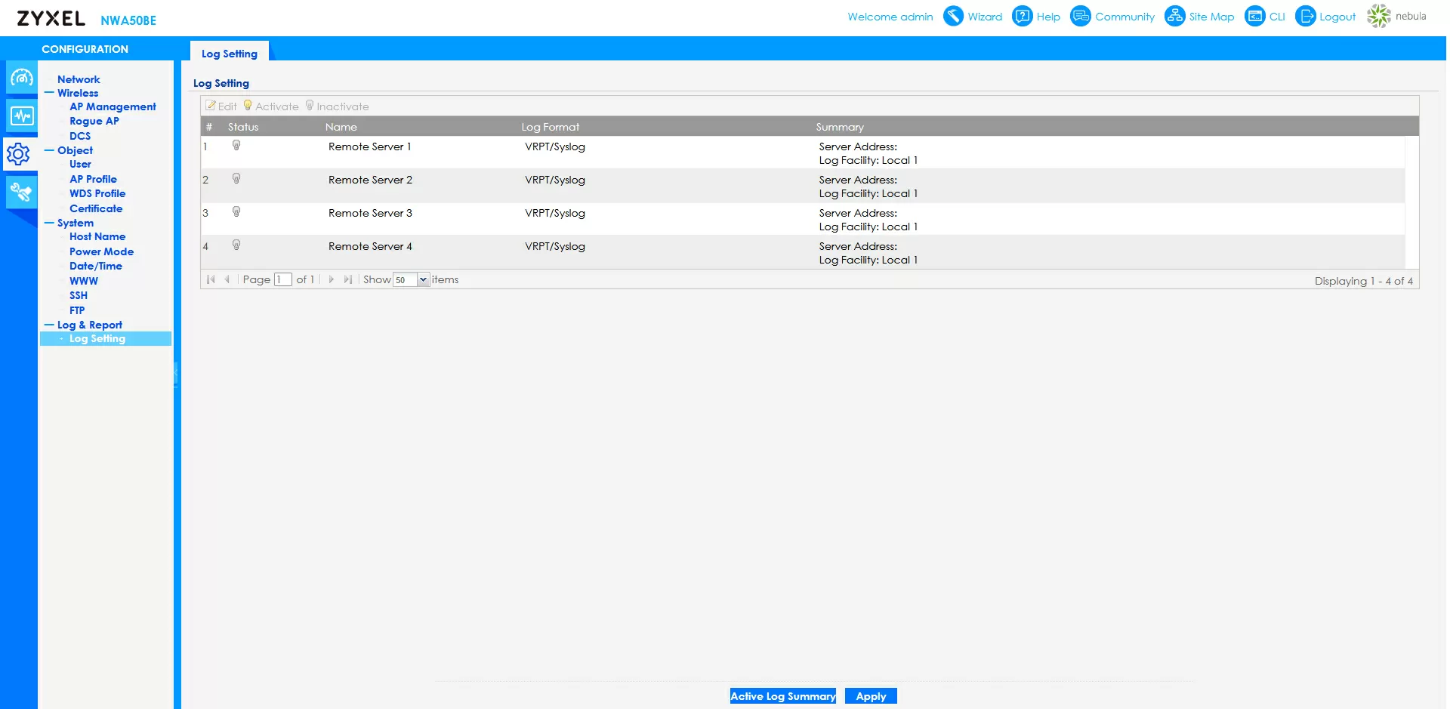
Task: Open the Help icon in header
Action: point(1022,16)
